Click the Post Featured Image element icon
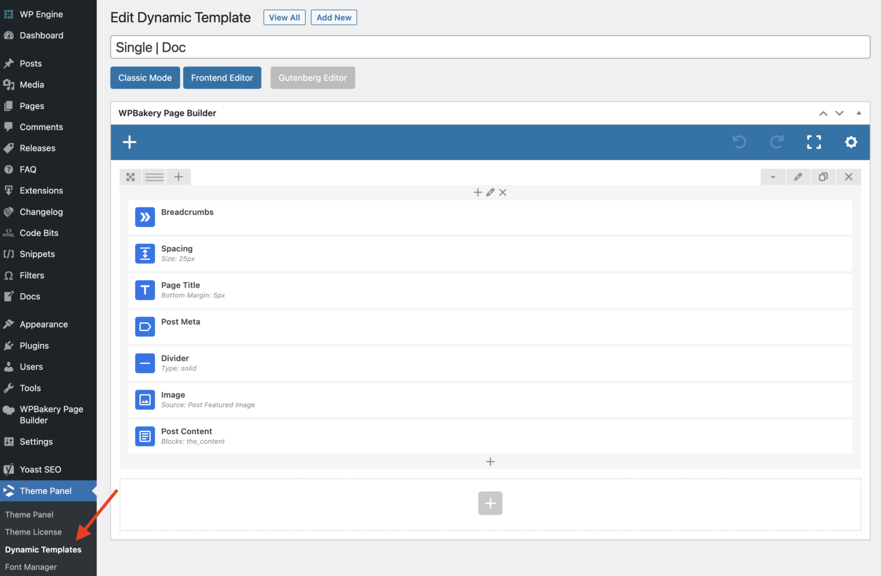 pyautogui.click(x=145, y=399)
